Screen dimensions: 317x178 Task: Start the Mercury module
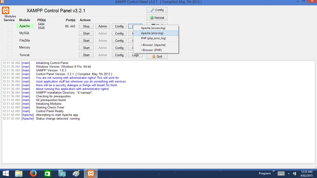(x=86, y=48)
